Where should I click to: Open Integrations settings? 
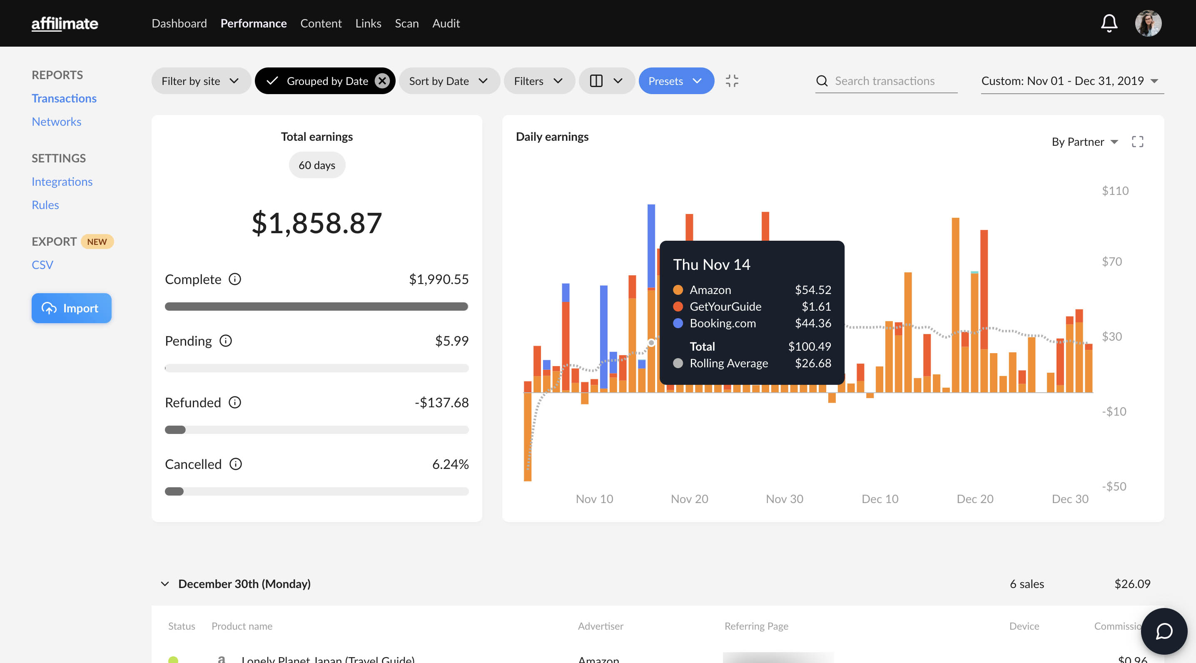coord(62,182)
